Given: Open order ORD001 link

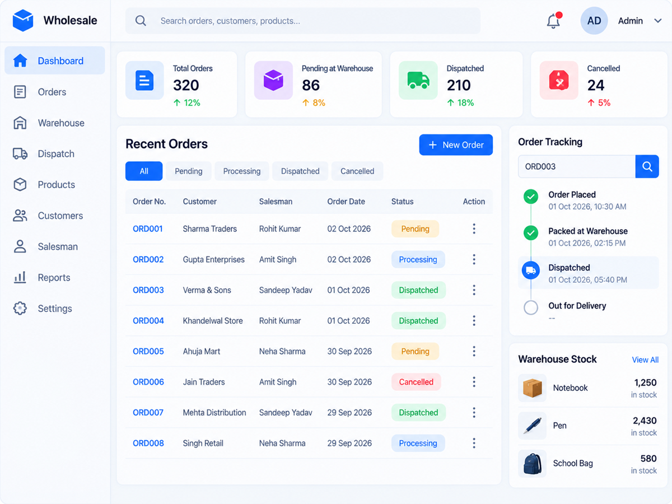Looking at the screenshot, I should tap(148, 228).
